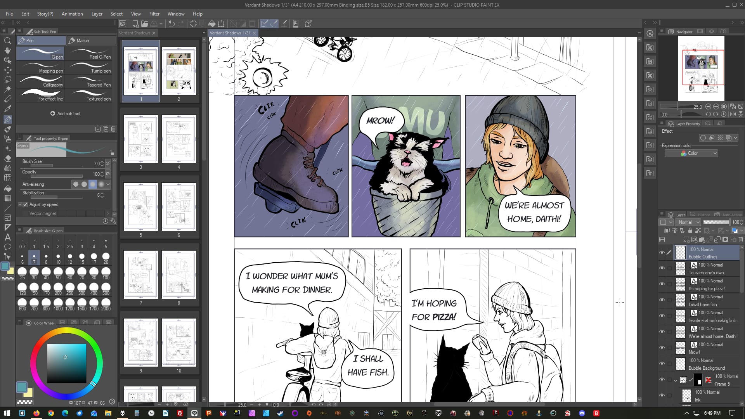
Task: Open the Filter menu
Action: [154, 14]
